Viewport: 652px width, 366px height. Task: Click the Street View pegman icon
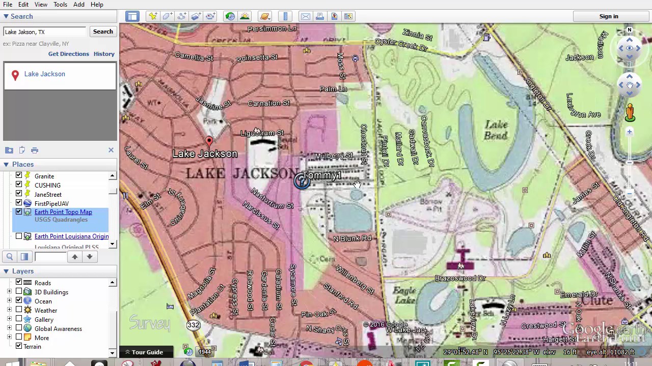pos(630,113)
